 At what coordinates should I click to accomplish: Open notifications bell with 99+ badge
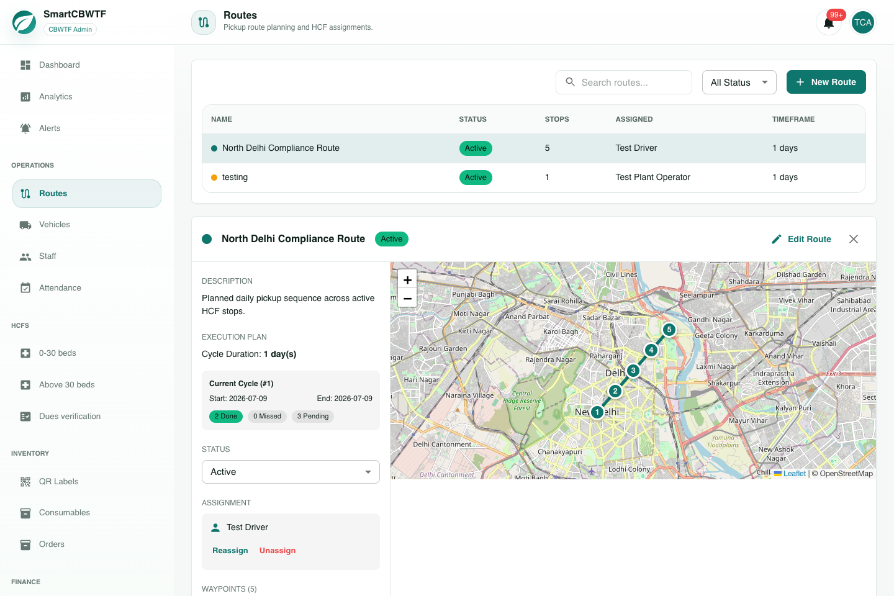829,22
